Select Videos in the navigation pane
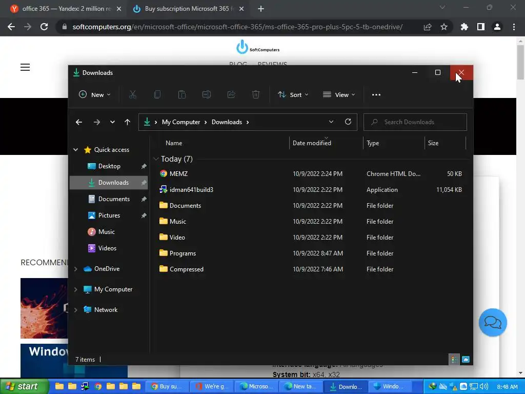 107,248
